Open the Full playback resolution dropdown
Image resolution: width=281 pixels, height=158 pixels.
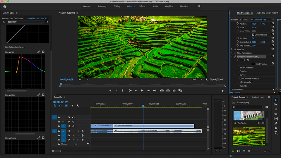pos(197,79)
